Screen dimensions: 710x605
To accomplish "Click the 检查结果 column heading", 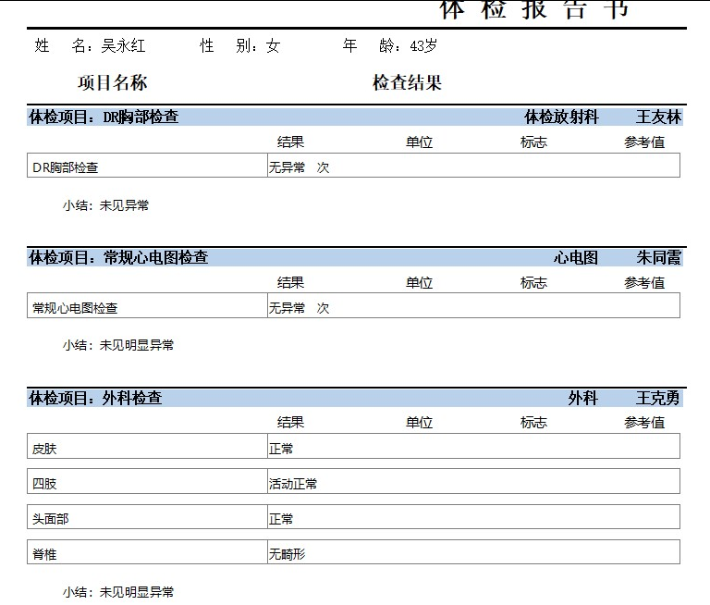I will point(407,83).
